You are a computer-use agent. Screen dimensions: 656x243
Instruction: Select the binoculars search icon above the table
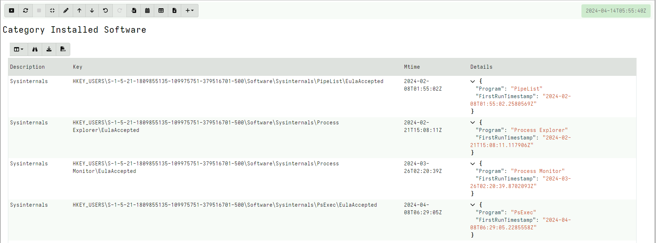[35, 49]
